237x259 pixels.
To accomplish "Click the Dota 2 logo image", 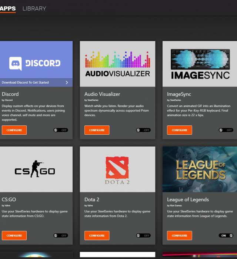I will click(117, 169).
